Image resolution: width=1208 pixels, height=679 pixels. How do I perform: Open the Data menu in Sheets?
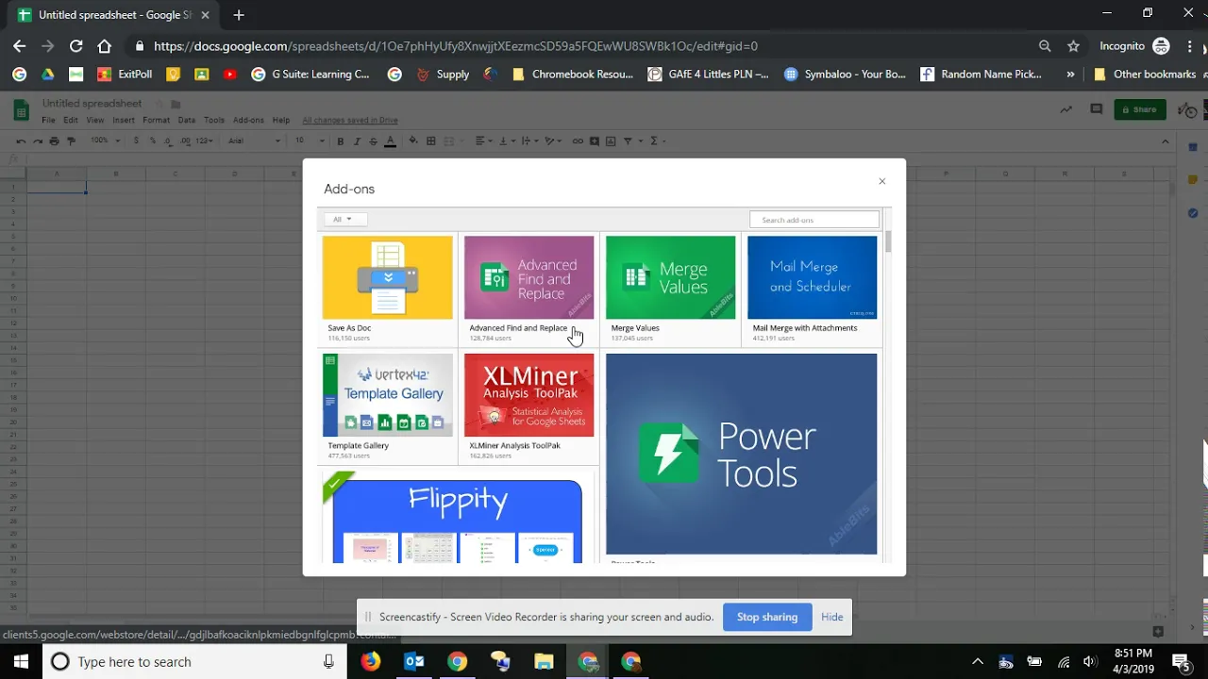click(187, 120)
